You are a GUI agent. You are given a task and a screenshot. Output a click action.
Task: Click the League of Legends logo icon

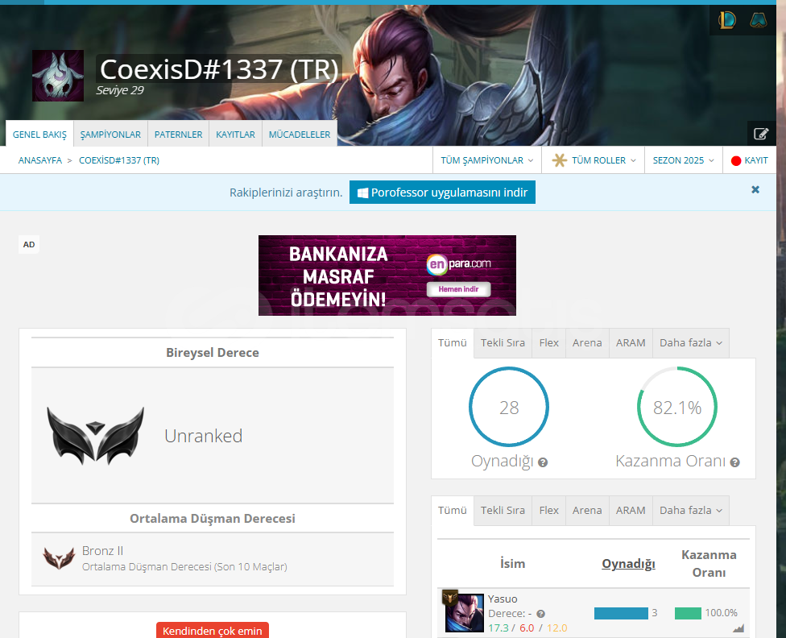click(727, 20)
